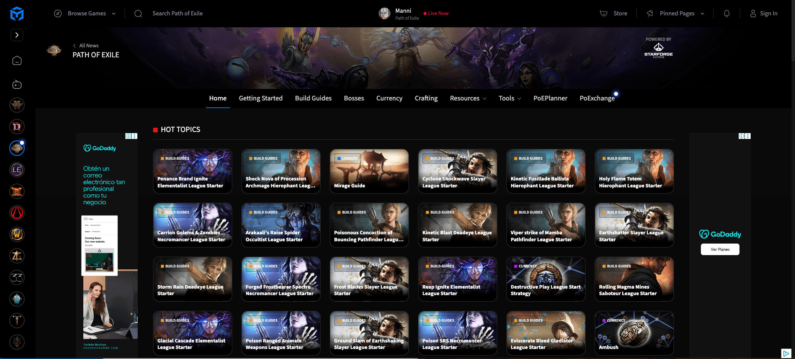Expand the left sidebar with arrow button

click(17, 35)
